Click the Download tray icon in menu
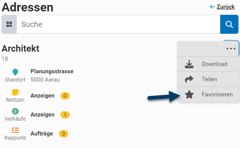This screenshot has height=148, width=240. (189, 64)
